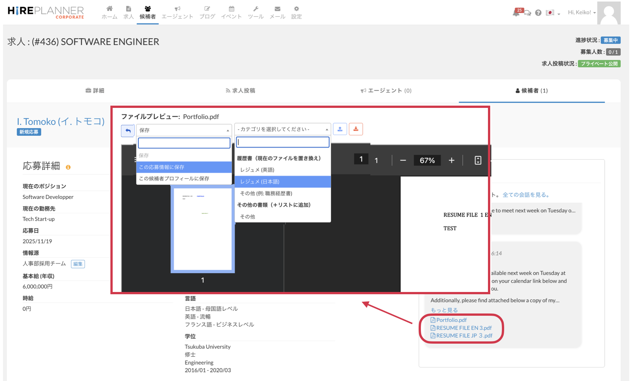This screenshot has height=381, width=630.
Task: Open the RESUME FILE EN 3.pdf link
Action: point(463,328)
